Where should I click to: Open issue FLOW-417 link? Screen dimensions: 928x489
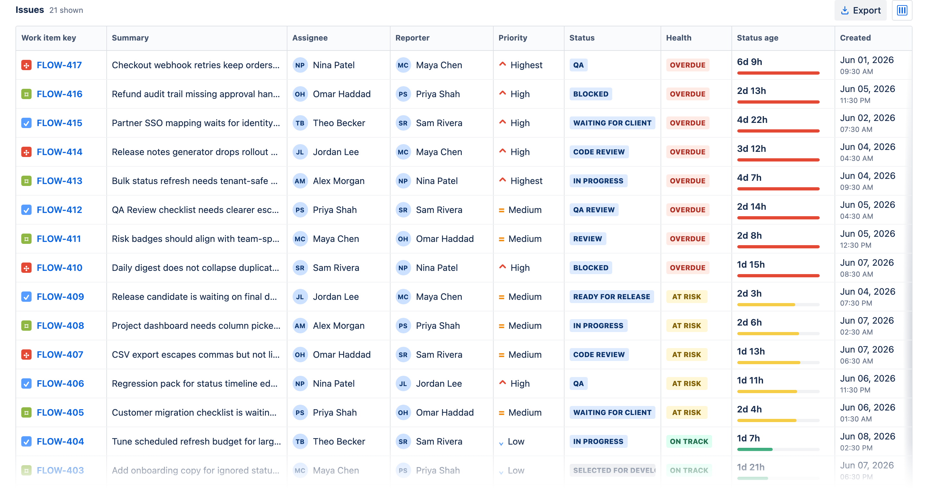[x=59, y=65]
